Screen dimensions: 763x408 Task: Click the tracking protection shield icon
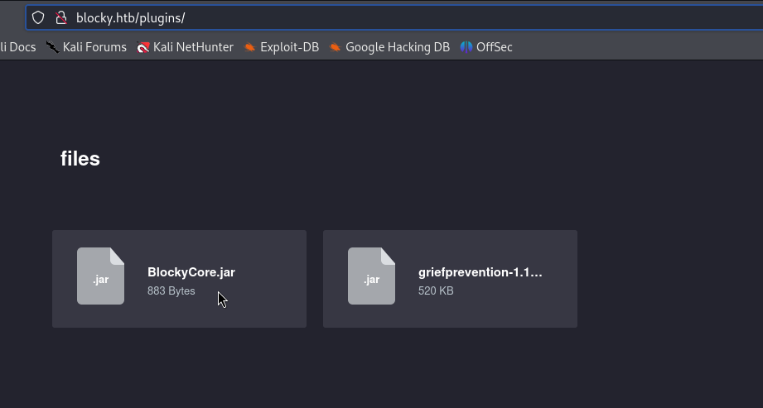pos(38,17)
